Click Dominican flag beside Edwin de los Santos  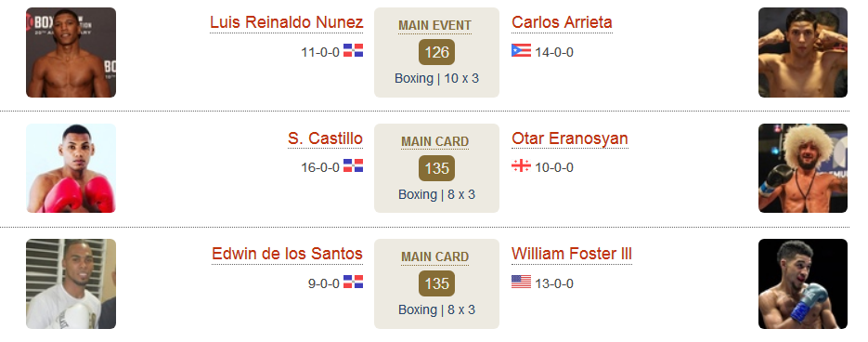click(x=353, y=282)
